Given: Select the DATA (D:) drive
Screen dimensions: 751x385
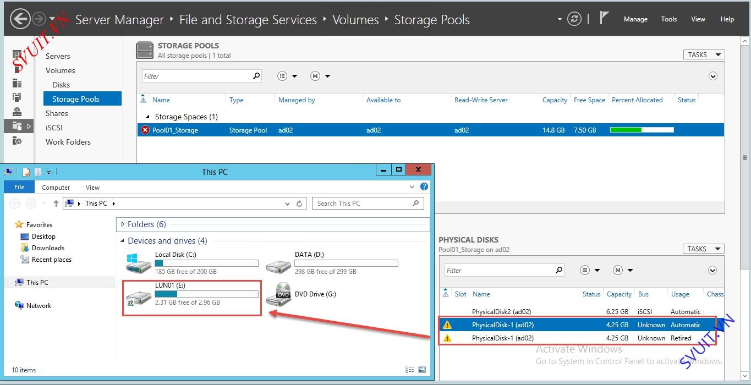Looking at the screenshot, I should pos(332,263).
